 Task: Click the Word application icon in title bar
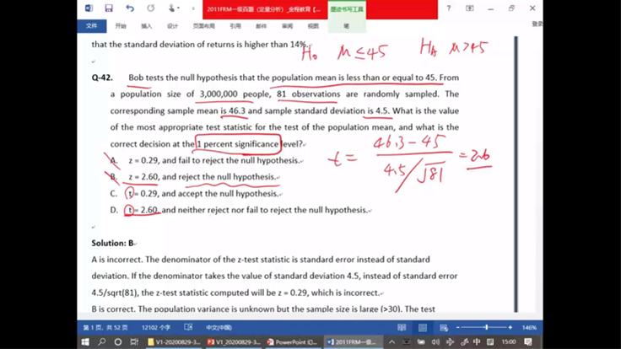[89, 8]
